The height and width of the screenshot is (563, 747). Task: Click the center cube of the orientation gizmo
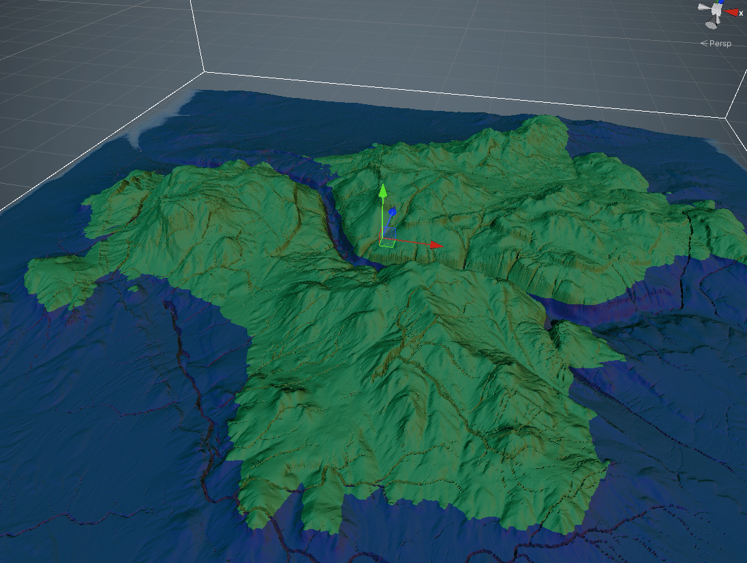pos(716,10)
